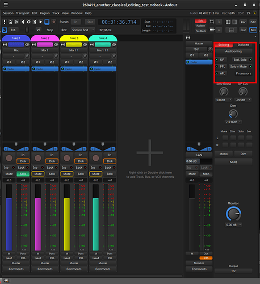Open the monitor Output 1/2 selector

[233, 271]
